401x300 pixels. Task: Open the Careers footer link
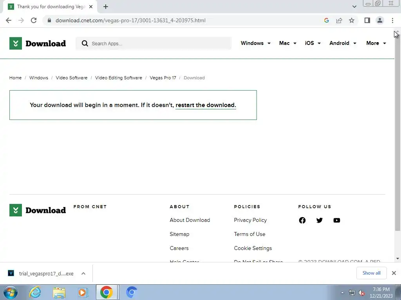179,248
